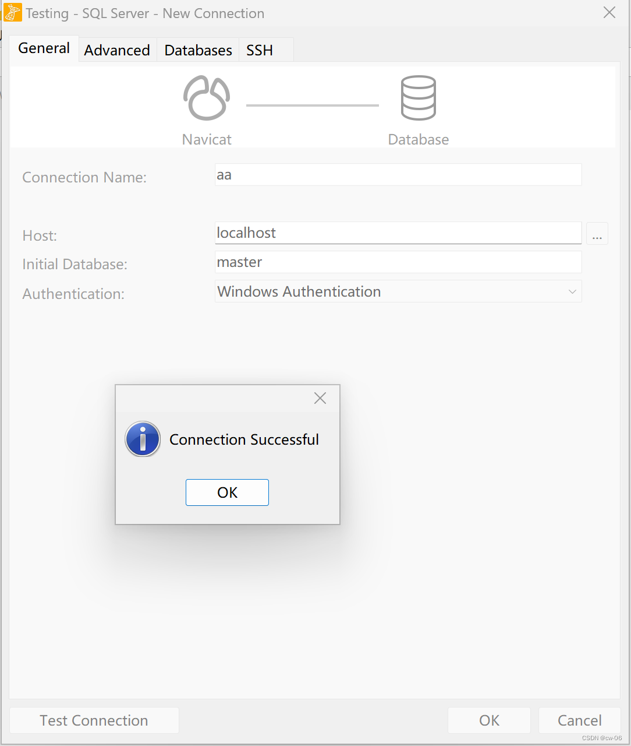Click the 'Connection Name:' label
631x746 pixels.
tap(84, 177)
